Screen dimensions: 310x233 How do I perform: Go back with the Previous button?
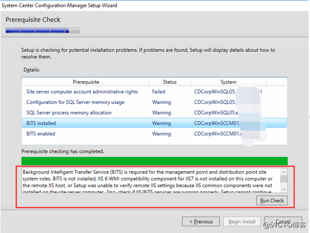[x=201, y=221]
